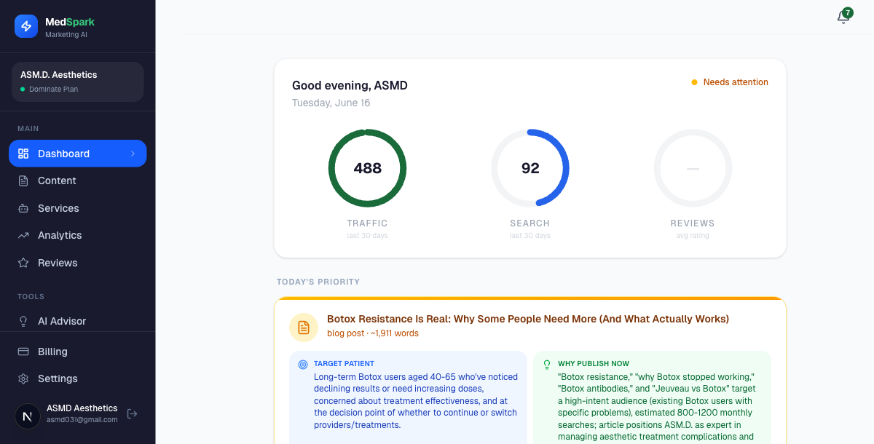Click the Dominate Plan label
This screenshot has width=874, height=444.
tap(53, 90)
